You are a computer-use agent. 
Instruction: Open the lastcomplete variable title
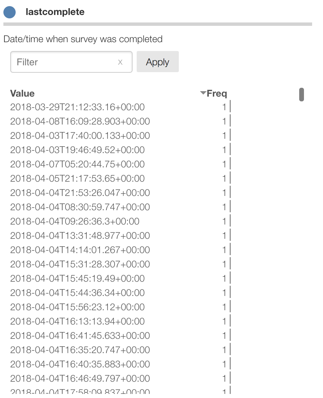click(x=55, y=12)
